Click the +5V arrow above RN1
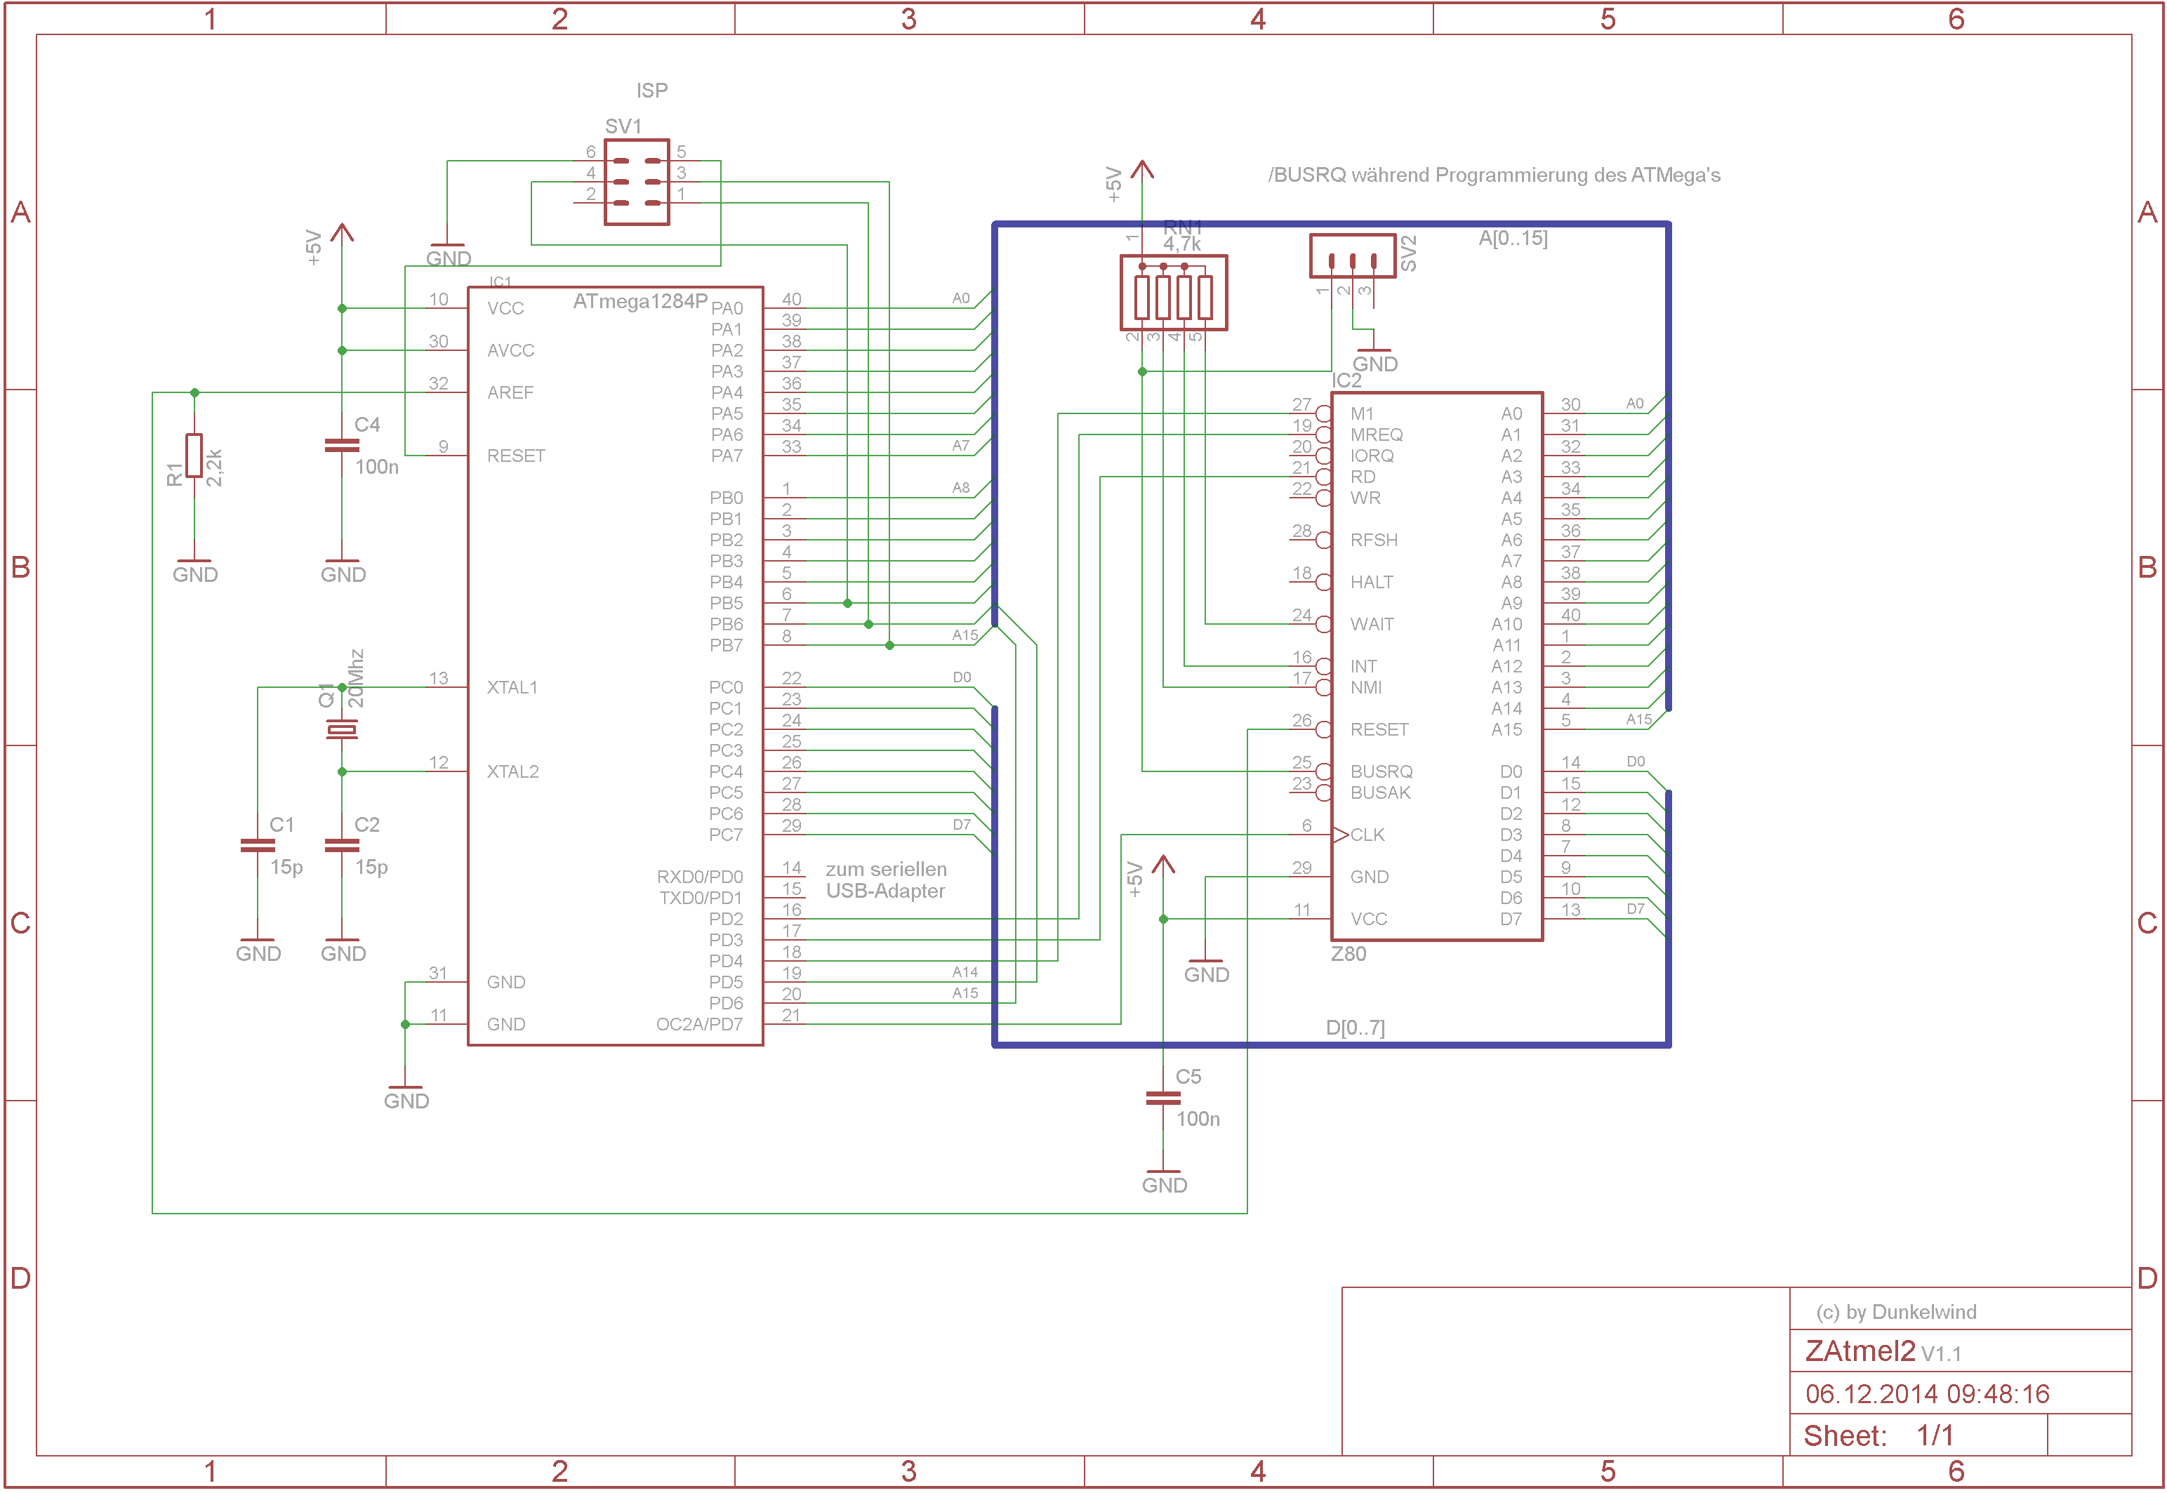The height and width of the screenshot is (1493, 2167). 1142,171
